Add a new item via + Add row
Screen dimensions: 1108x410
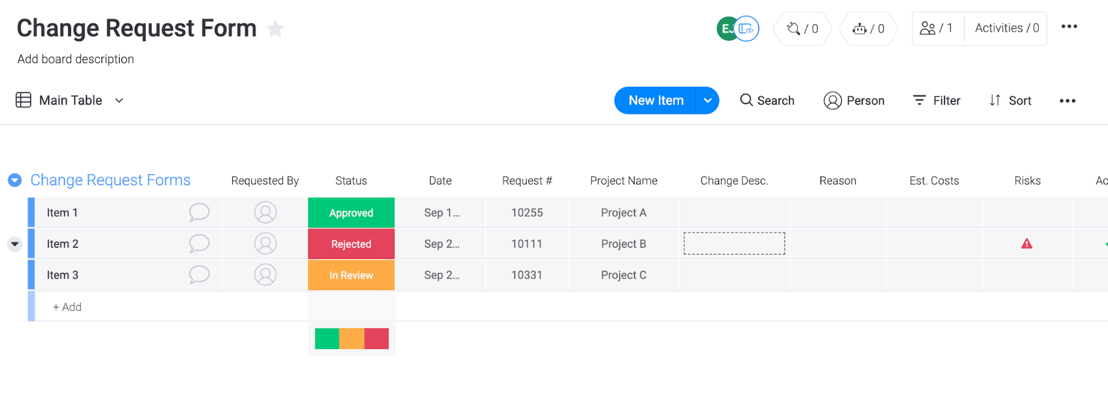click(x=67, y=307)
